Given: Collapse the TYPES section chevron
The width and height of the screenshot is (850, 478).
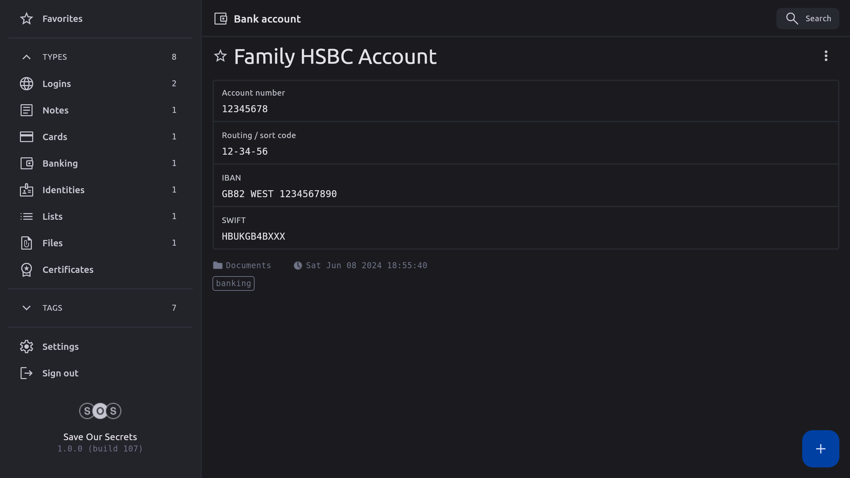Looking at the screenshot, I should tap(27, 57).
